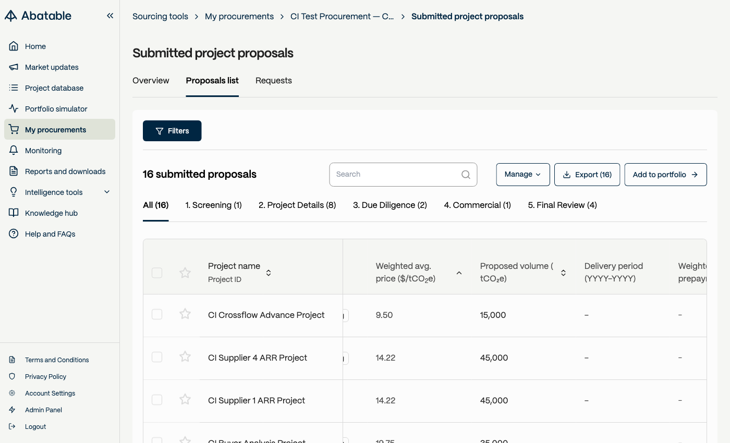Open the Manage dropdown

coord(523,175)
